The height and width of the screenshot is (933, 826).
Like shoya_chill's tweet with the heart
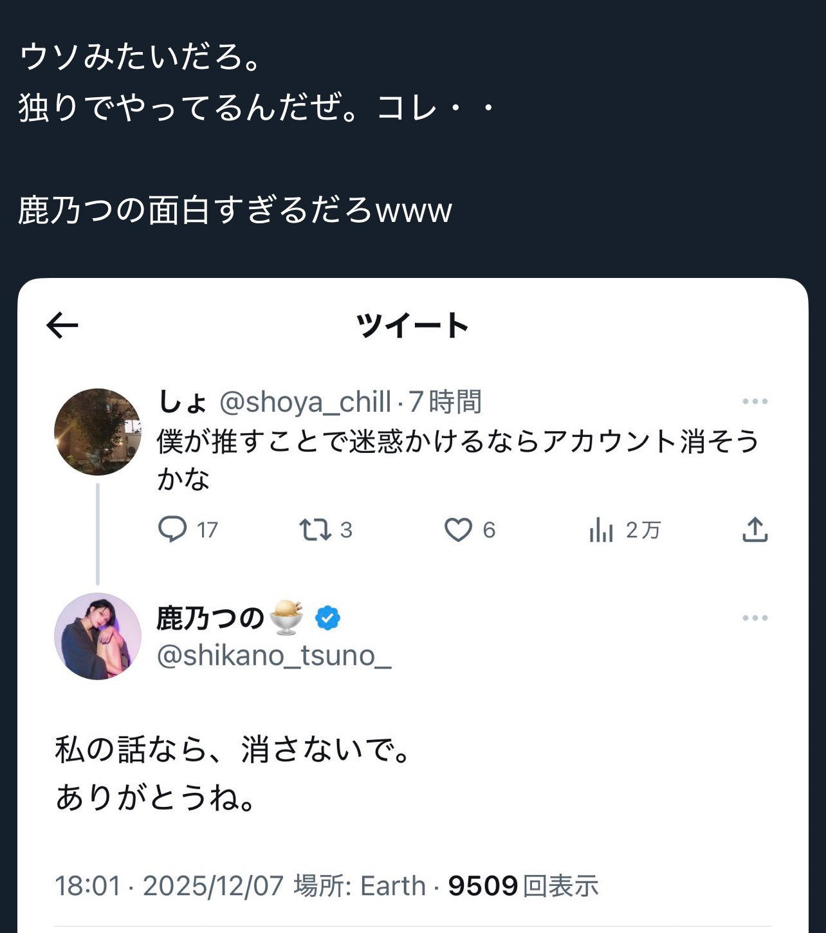point(458,530)
